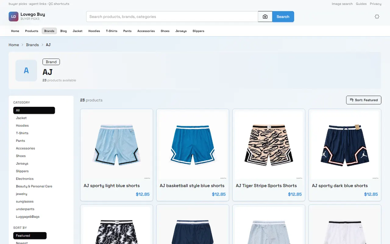Go to Slippers in top navigation
This screenshot has height=244, width=390.
coord(198,31)
